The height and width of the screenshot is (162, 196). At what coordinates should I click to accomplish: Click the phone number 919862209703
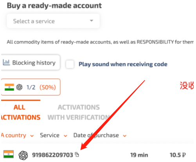pyautogui.click(x=52, y=155)
